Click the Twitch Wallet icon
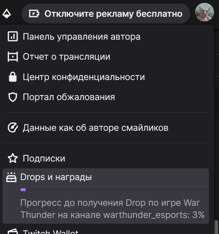The image size is (219, 234). [13, 231]
